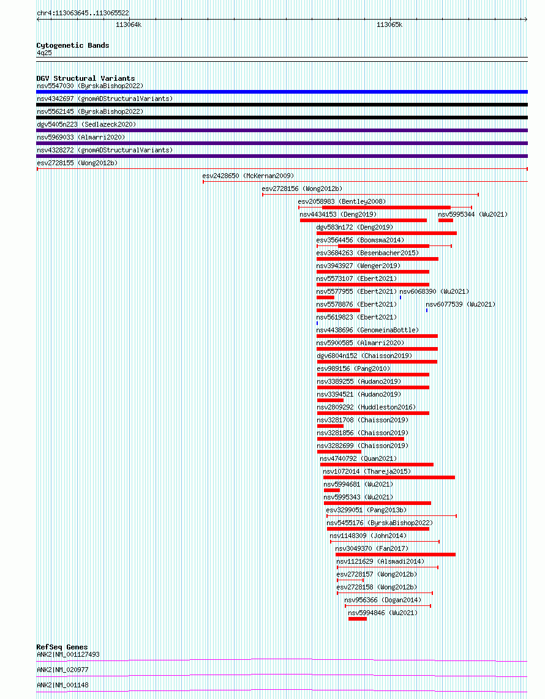Click esv3564456 (Boomsma2014) label

click(360, 241)
